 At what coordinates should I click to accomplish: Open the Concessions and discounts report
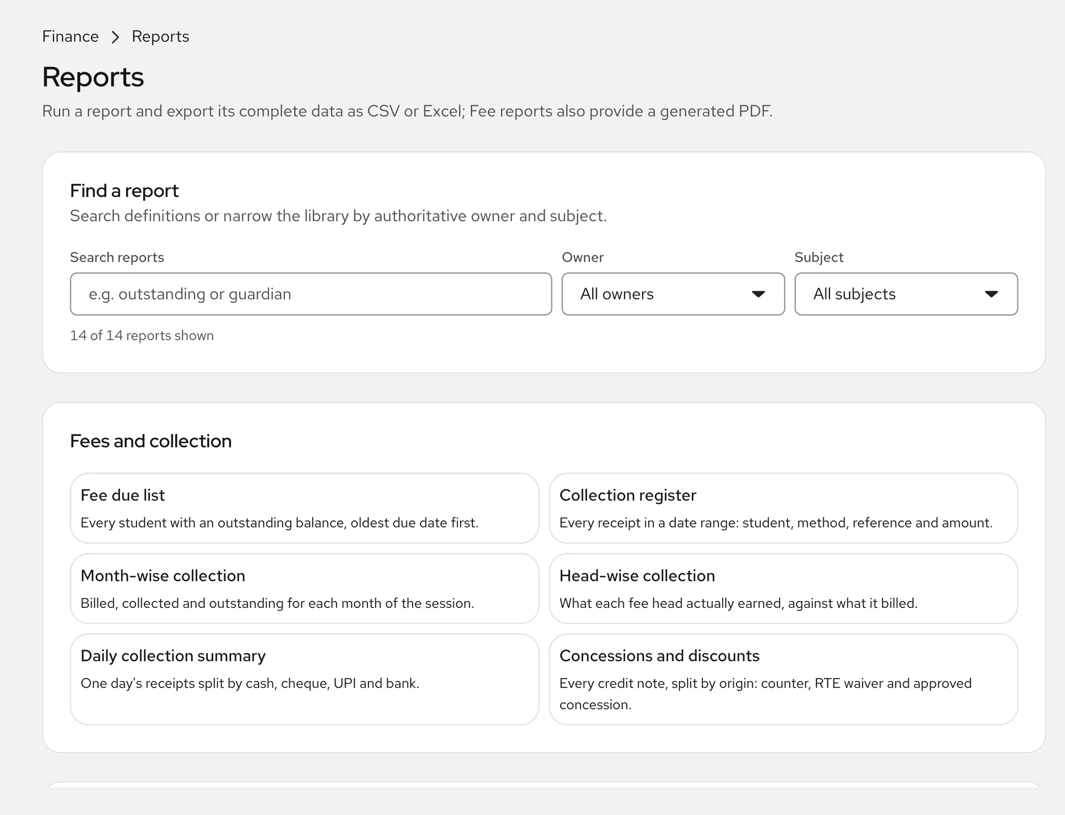pyautogui.click(x=783, y=679)
